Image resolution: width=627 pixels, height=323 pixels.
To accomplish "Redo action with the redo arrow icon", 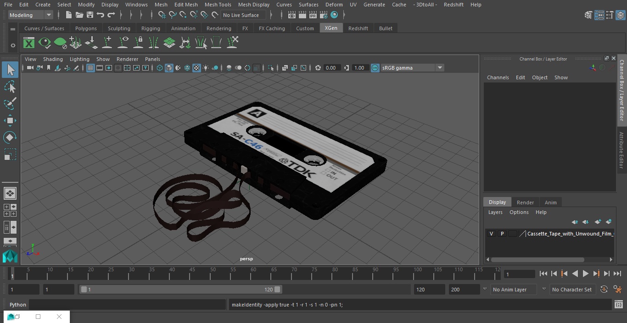I will 111,15.
